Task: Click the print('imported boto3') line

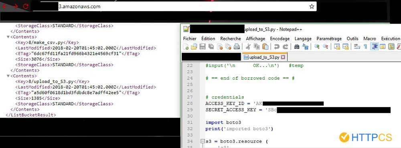Action: click(239, 129)
